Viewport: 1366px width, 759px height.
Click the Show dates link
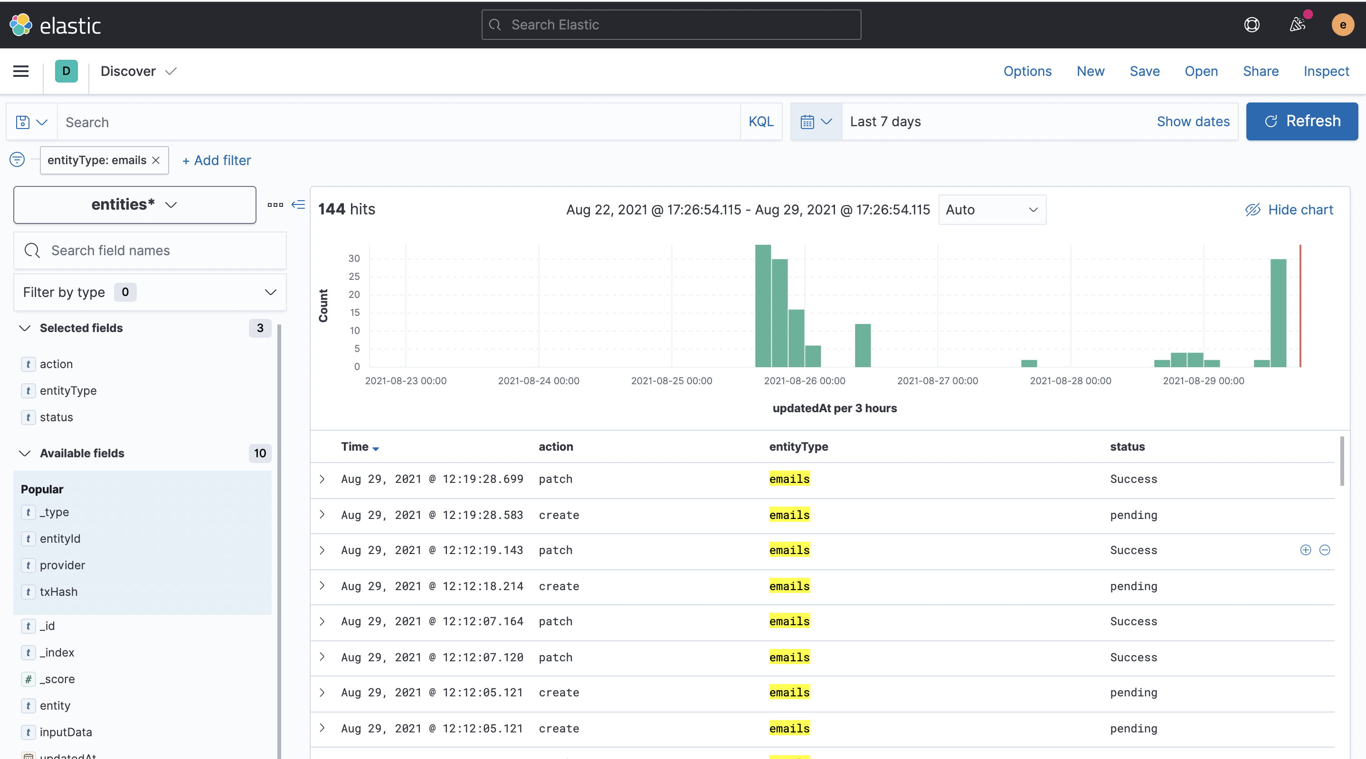click(1193, 122)
